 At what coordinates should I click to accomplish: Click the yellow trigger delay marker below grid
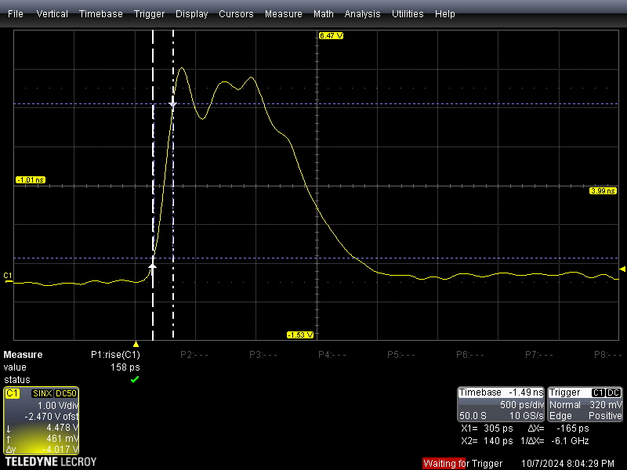136,344
